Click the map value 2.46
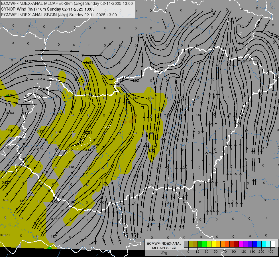This screenshot has width=279, height=257. [40, 148]
